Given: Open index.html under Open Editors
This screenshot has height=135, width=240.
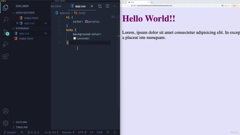Looking at the screenshot, I should (31, 18).
